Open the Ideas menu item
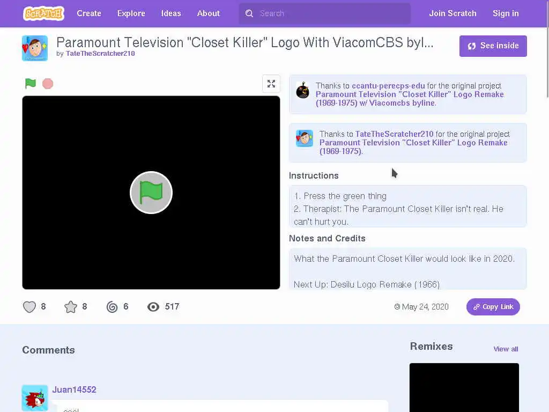The width and height of the screenshot is (549, 412). click(x=171, y=13)
